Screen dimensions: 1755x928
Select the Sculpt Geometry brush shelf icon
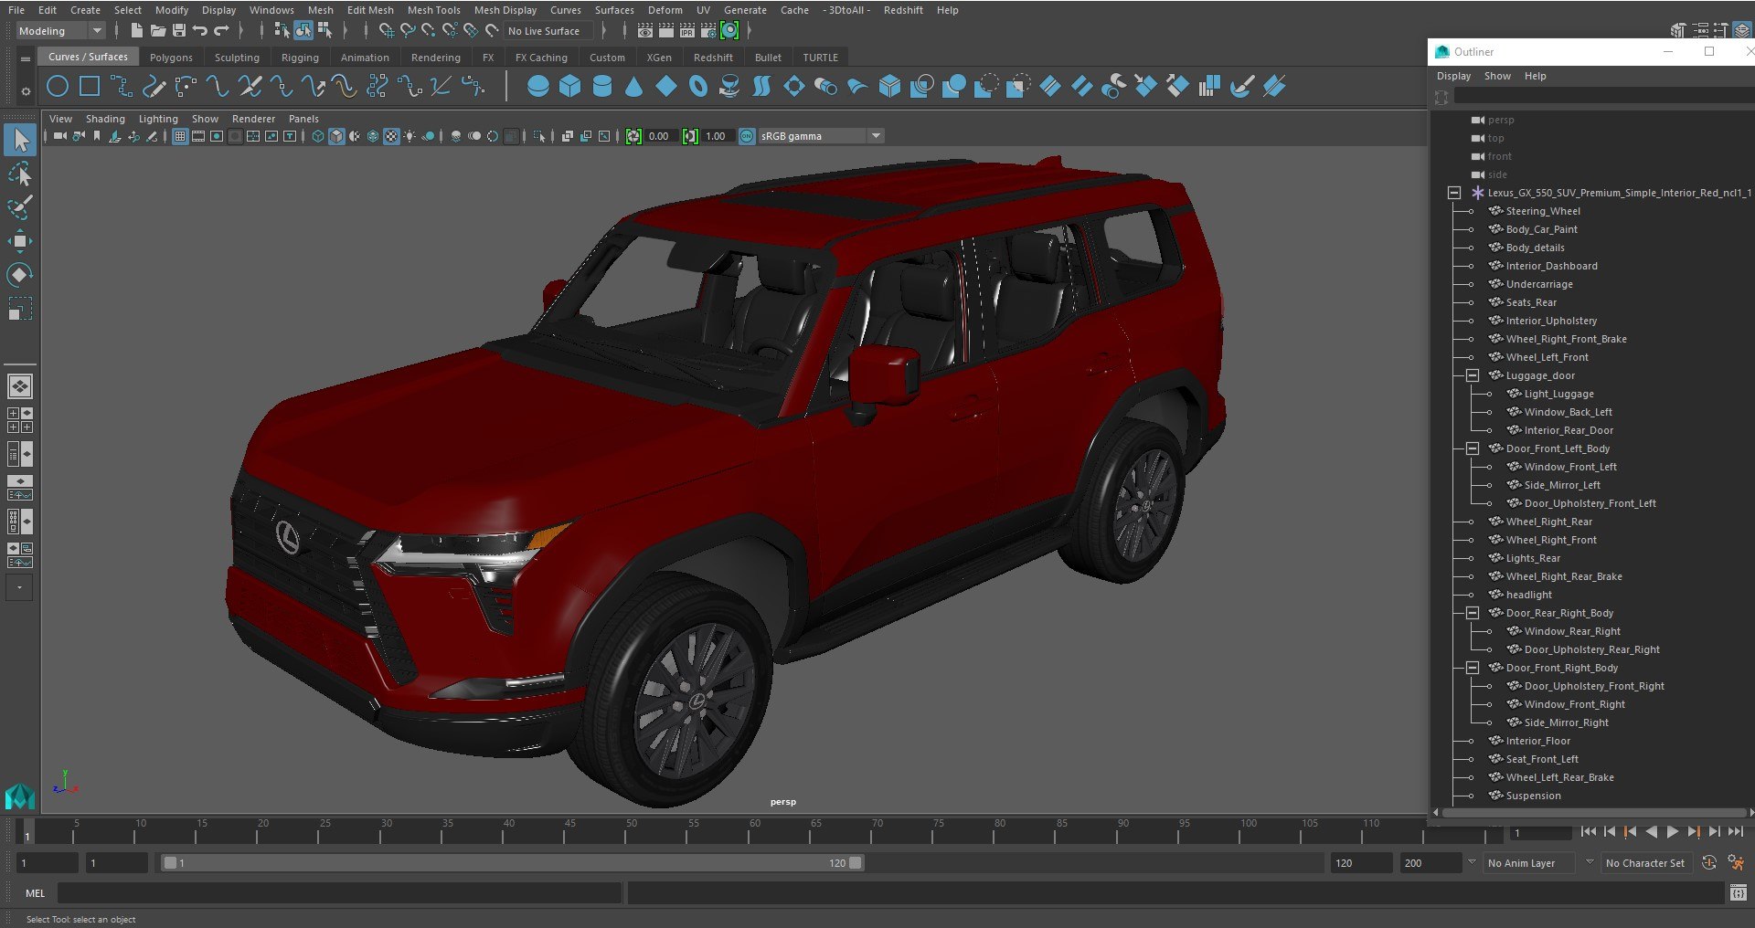click(x=1242, y=87)
